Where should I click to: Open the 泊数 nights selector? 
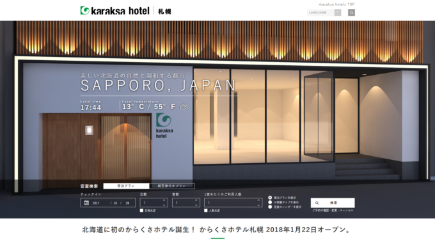click(154, 203)
